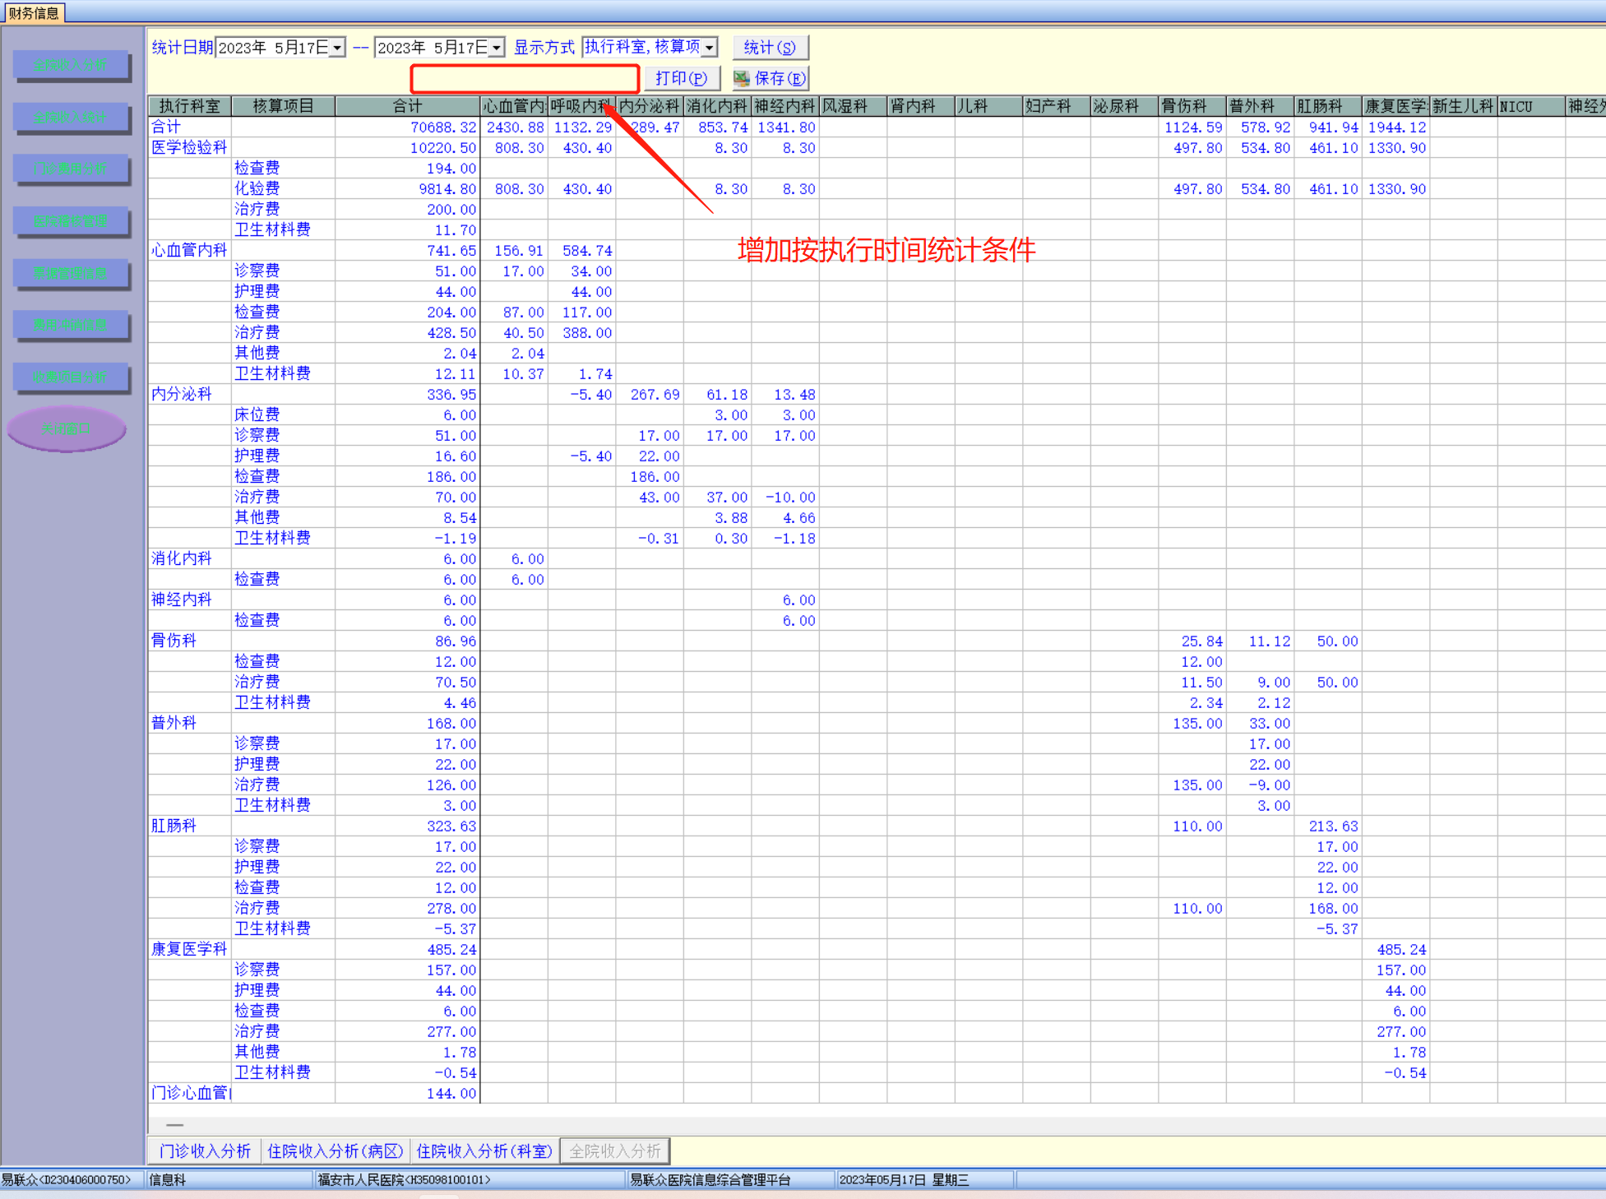Click the 统计(S) button
1606x1199 pixels.
(770, 48)
